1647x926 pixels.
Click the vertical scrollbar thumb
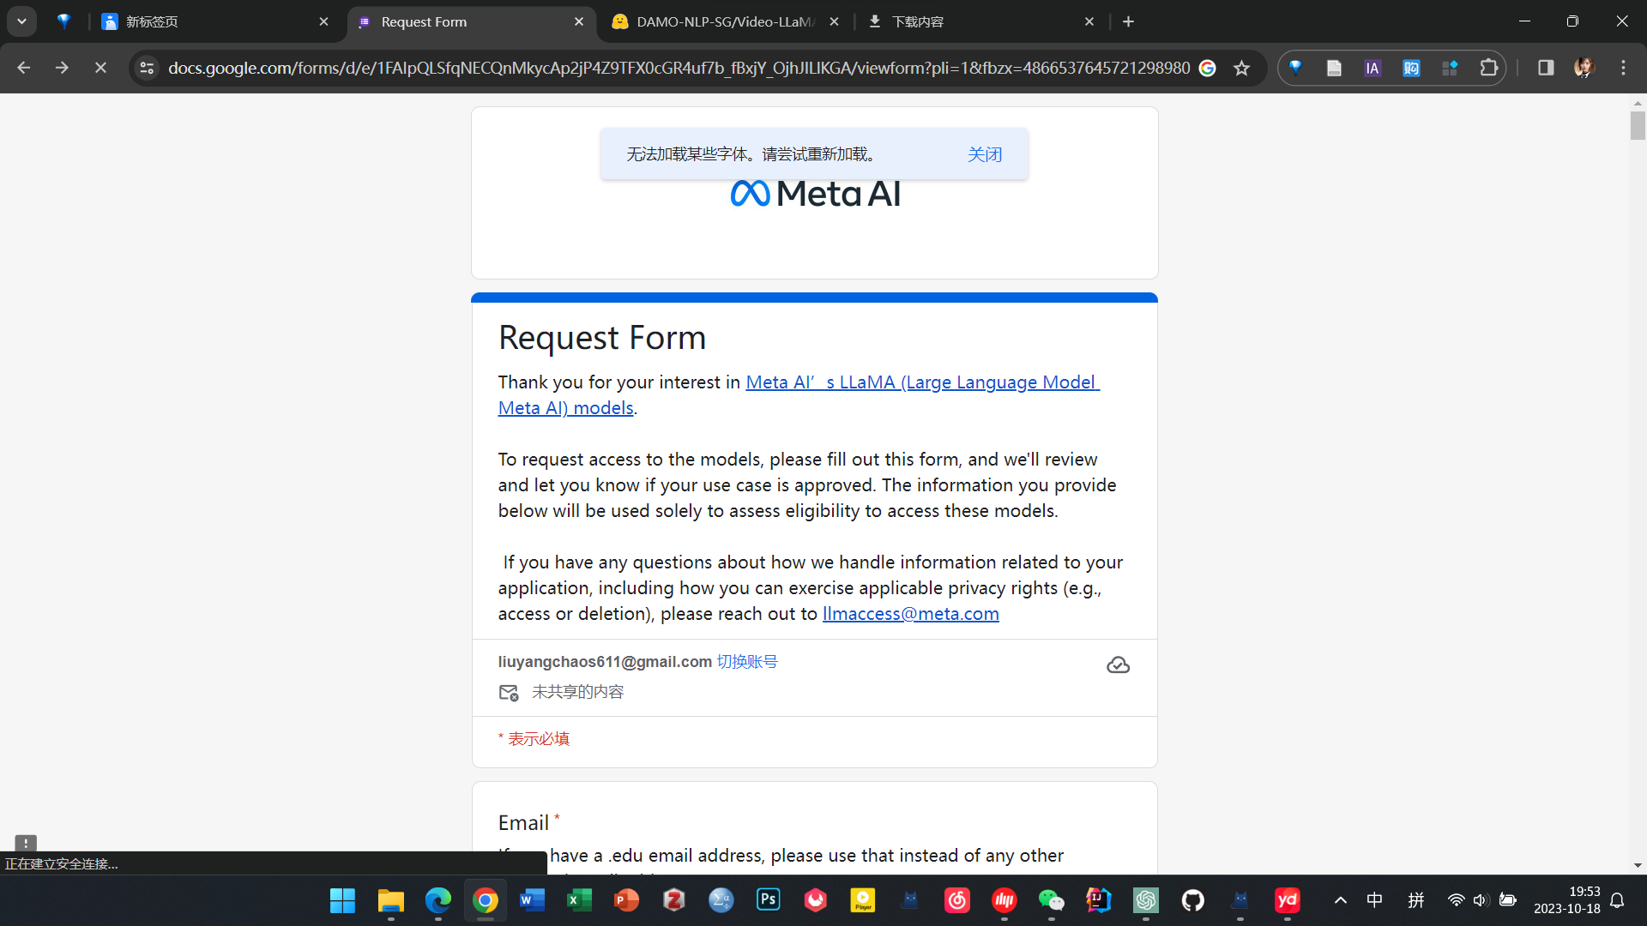[x=1638, y=125]
